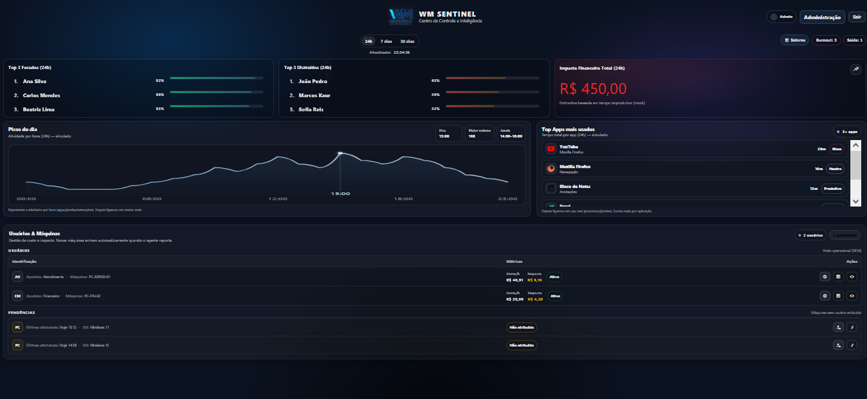Open settings gear for user Atendimento

[825, 276]
